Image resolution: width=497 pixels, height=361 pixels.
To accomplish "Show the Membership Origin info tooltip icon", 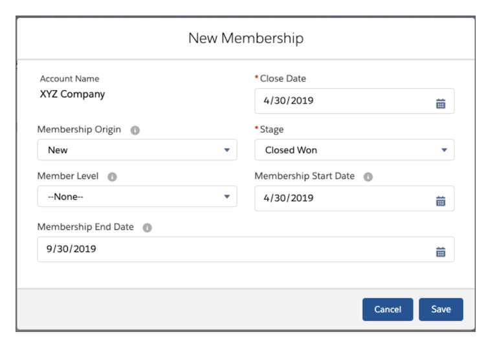I will [135, 130].
